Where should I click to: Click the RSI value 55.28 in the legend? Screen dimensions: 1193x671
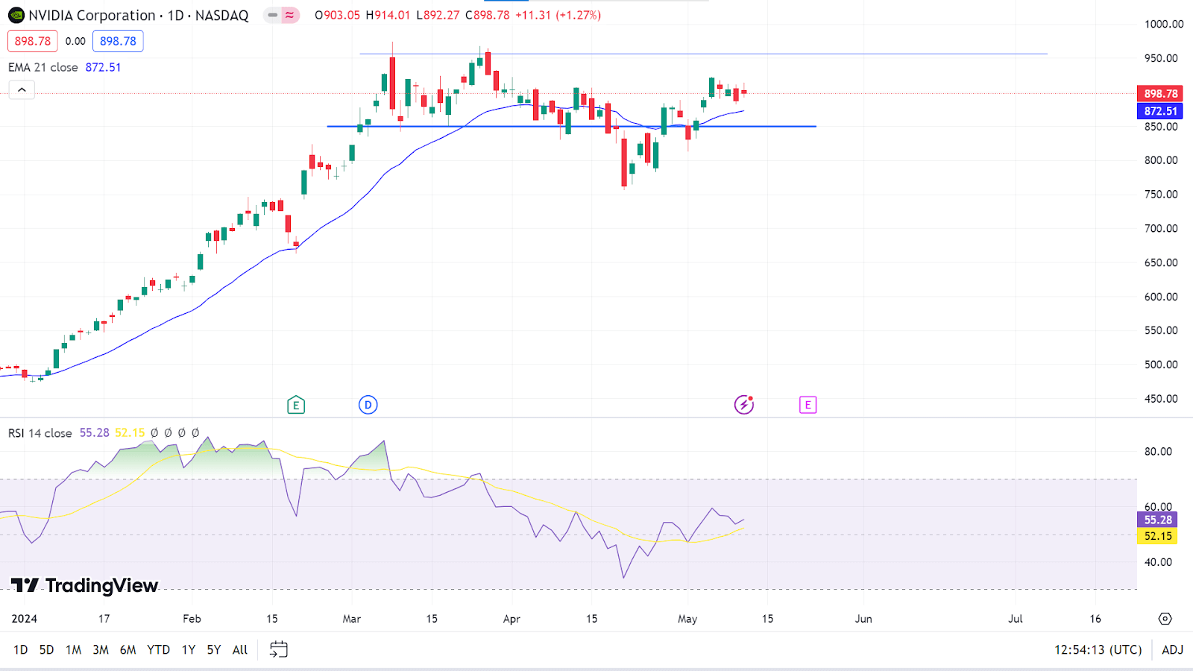(x=95, y=432)
